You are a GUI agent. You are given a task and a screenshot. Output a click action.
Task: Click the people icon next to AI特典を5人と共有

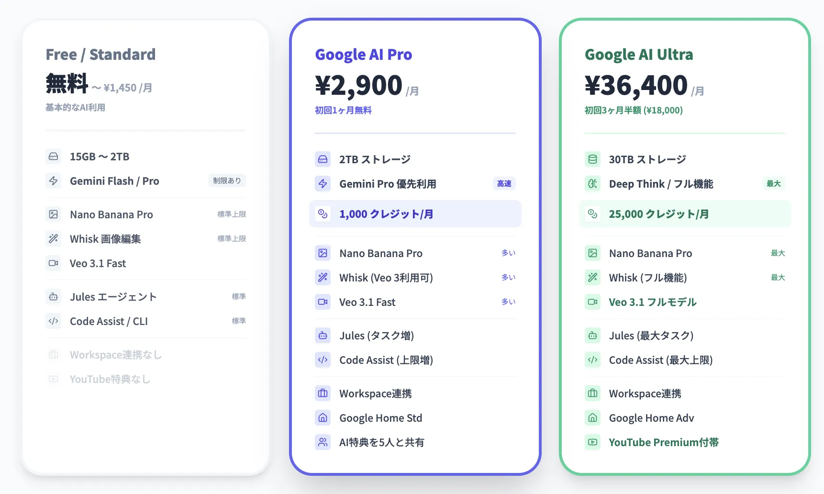pyautogui.click(x=323, y=442)
